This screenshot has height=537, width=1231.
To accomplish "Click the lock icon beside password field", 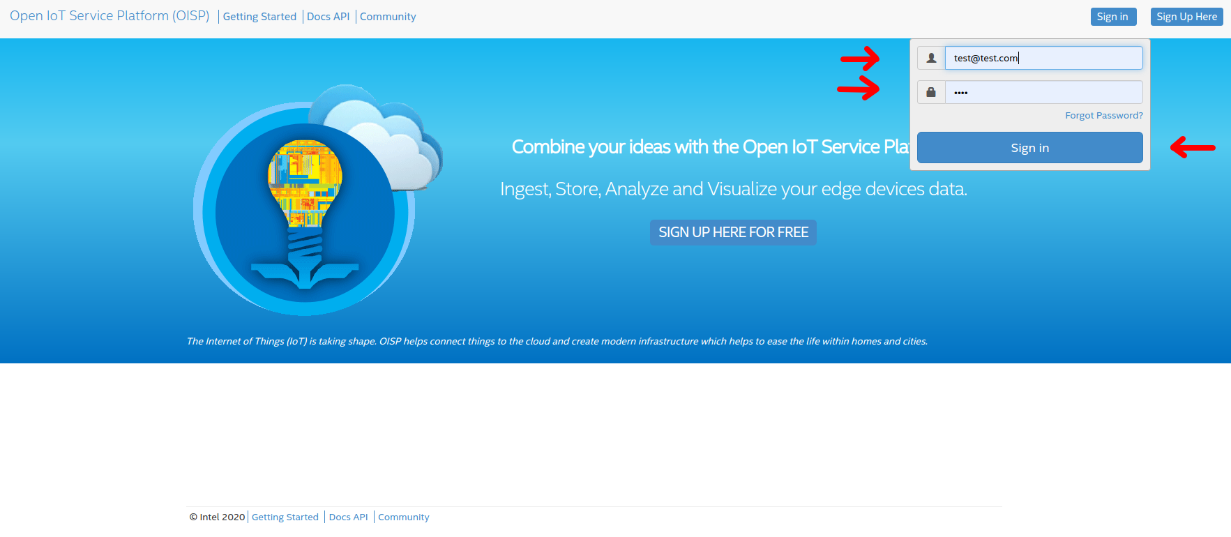I will click(x=931, y=92).
